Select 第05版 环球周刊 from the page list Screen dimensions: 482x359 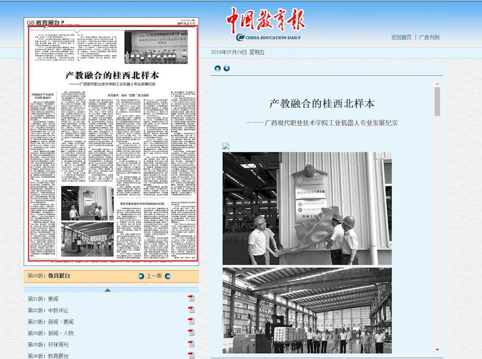pyautogui.click(x=48, y=345)
